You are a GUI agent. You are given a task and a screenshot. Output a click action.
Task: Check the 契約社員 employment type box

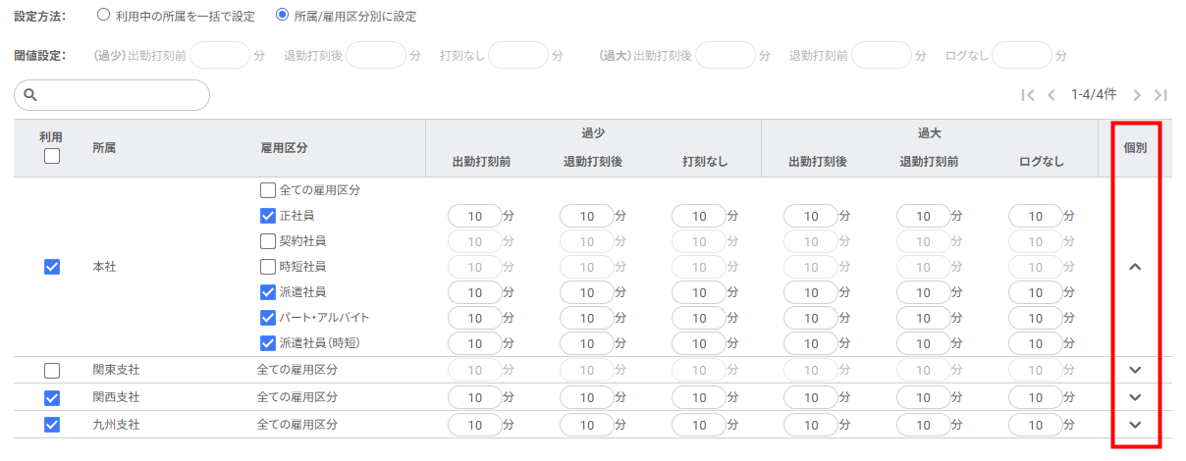(x=268, y=240)
